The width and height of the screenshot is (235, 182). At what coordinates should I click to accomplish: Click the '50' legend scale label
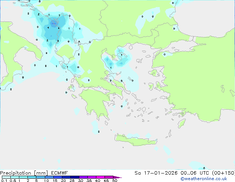pyautogui.click(x=115, y=181)
